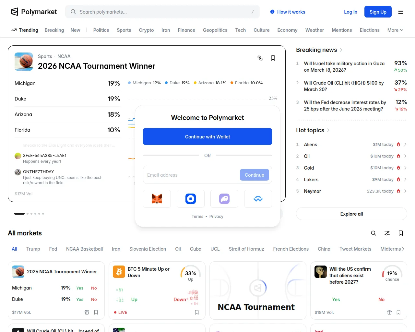415x332 pixels.
Task: Switch to the Crypto category tab
Action: (x=146, y=30)
